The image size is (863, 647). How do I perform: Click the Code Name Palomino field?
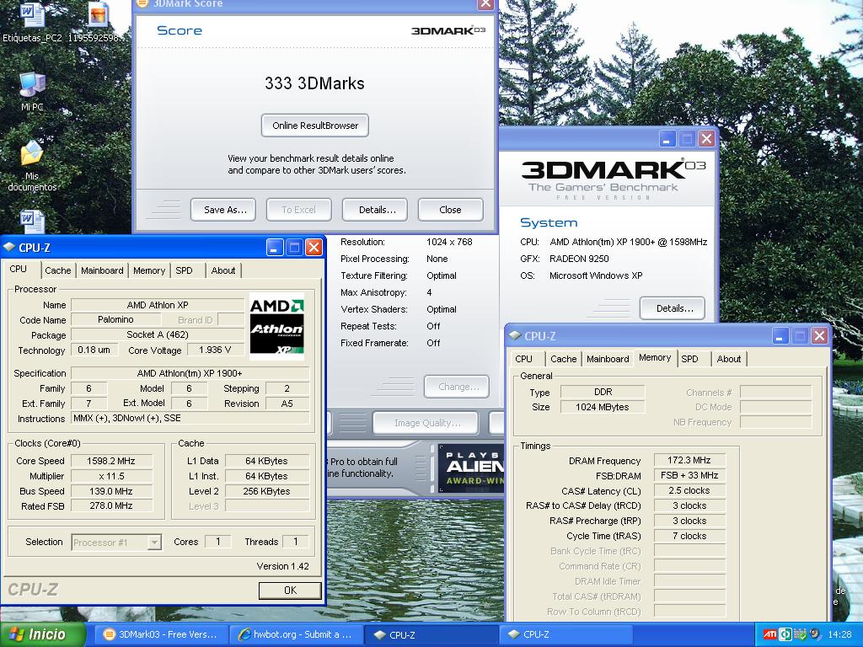115,319
